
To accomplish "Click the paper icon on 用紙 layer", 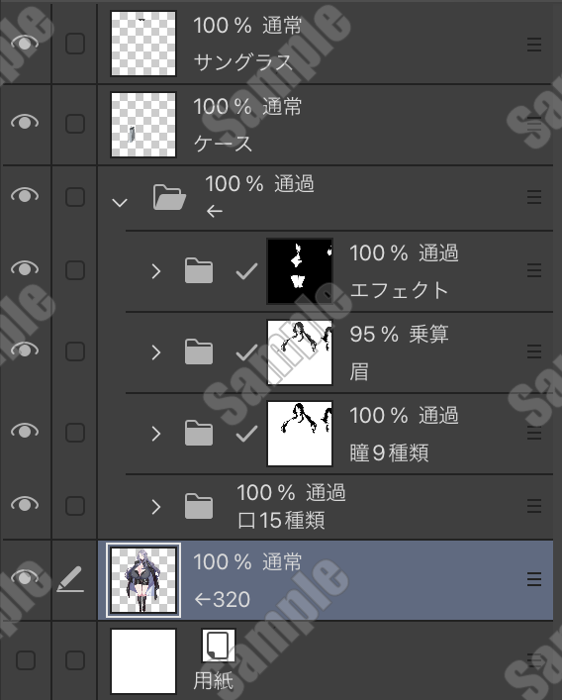I will 219,646.
